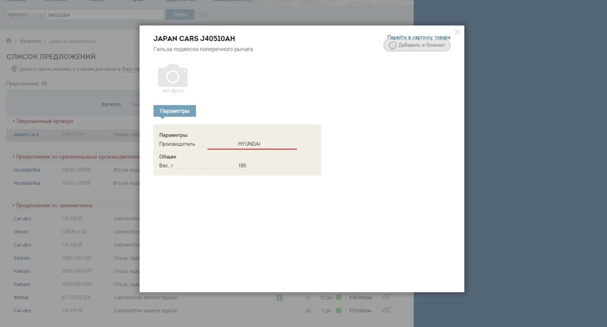Screen dimensions: 607x327
Task: Click article J40510AH in the offers list
Action: [74, 135]
